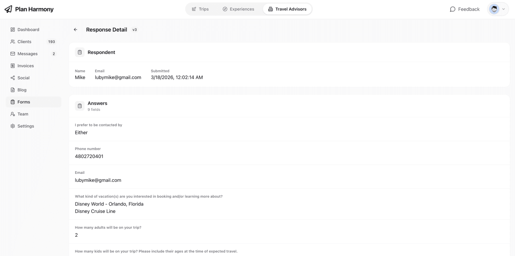Image resolution: width=515 pixels, height=256 pixels.
Task: Click the Dashboard grid icon
Action: [x=12, y=30]
